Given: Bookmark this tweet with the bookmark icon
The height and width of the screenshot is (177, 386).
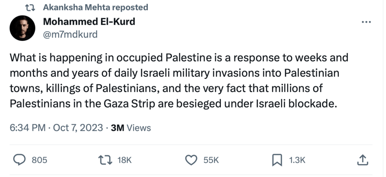Looking at the screenshot, I should (x=277, y=160).
